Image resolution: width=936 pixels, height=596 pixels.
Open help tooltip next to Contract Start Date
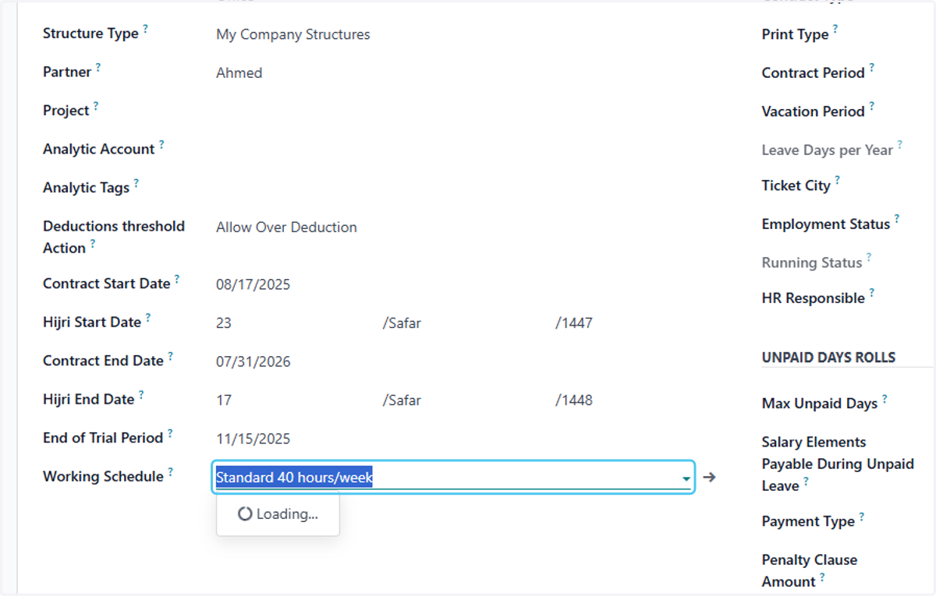(x=177, y=280)
